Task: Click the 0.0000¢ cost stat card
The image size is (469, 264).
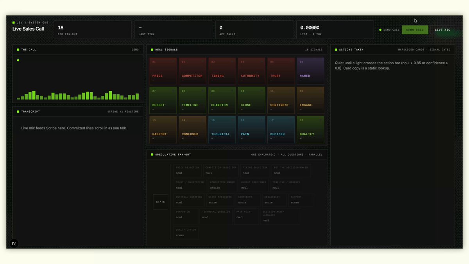Action: [x=335, y=30]
